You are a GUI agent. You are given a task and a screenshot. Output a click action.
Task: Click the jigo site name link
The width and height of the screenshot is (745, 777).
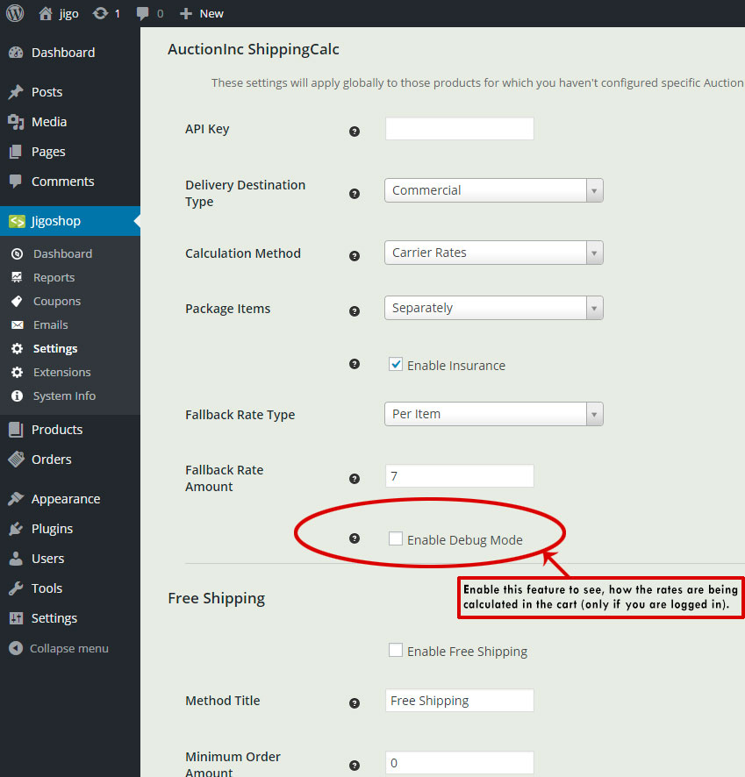coord(68,13)
